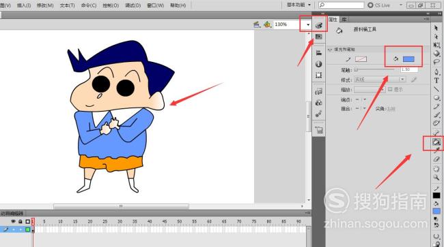Select the Lasso tool
Viewport: 444px width, 247px height.
(x=436, y=62)
